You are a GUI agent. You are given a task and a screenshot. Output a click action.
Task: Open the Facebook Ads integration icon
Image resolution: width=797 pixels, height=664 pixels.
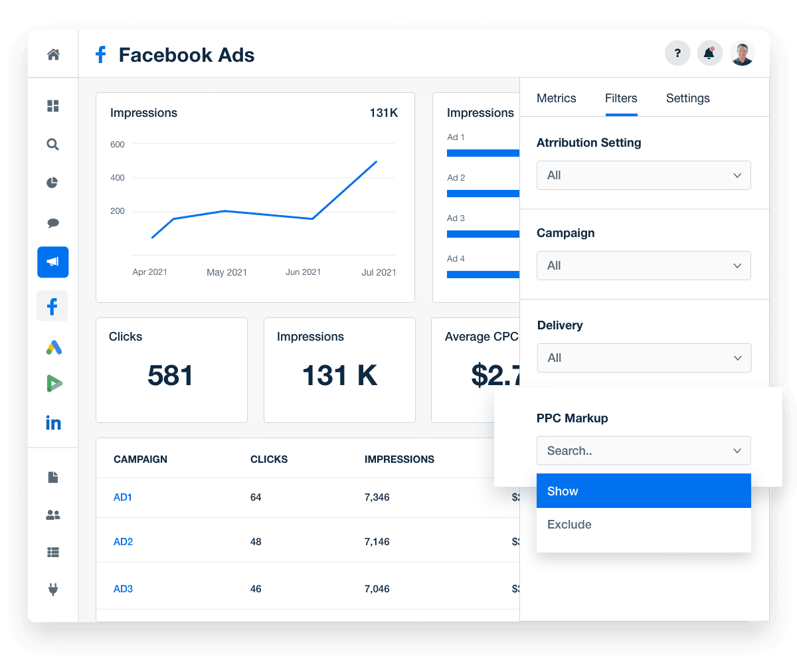coord(52,306)
